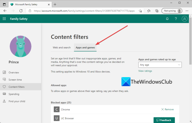The image size is (192, 123).
Task: Select Content filters in the sidebar
Action: point(21,87)
